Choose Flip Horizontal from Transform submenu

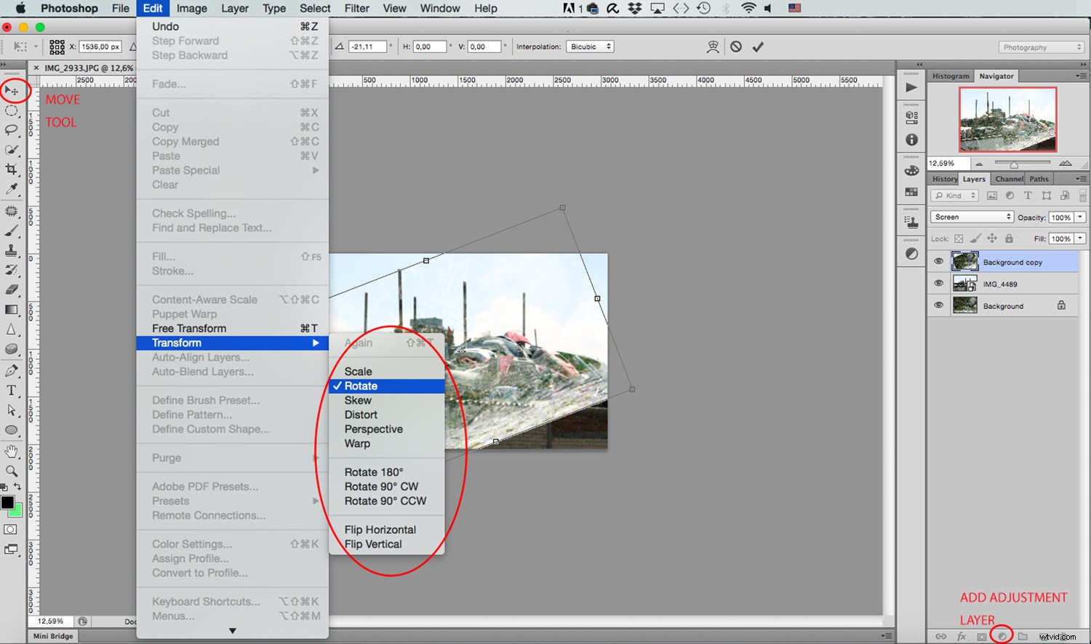tap(380, 529)
